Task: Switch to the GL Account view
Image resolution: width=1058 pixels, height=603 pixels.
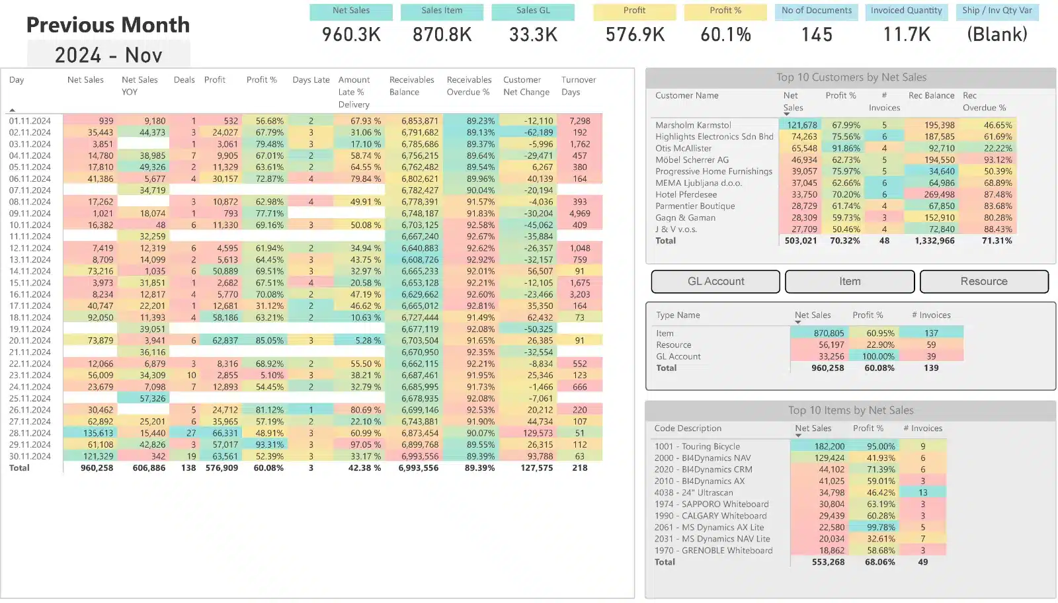Action: pyautogui.click(x=715, y=282)
